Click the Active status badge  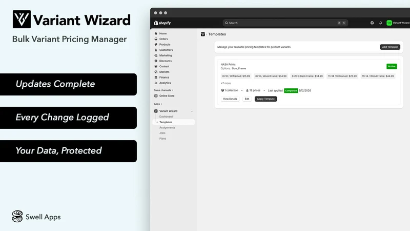coord(392,66)
